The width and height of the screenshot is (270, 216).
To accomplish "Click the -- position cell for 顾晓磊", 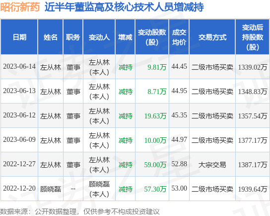I will (x=73, y=189).
